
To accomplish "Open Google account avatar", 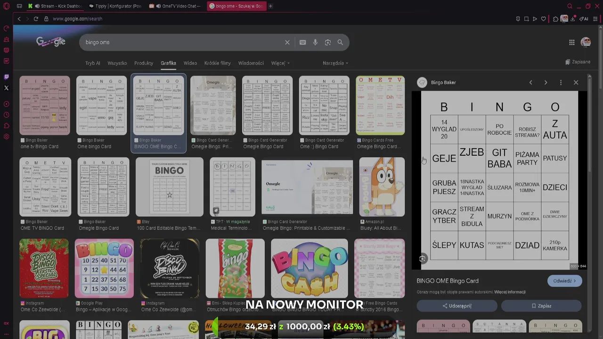I will click(x=586, y=42).
